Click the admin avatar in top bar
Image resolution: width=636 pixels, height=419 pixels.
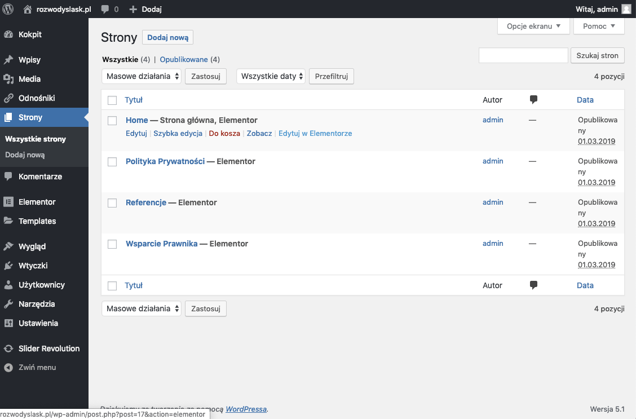(626, 9)
